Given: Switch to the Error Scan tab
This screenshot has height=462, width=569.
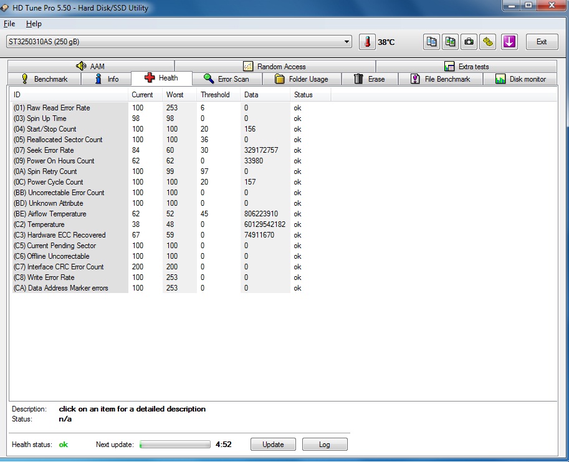Looking at the screenshot, I should pos(227,79).
